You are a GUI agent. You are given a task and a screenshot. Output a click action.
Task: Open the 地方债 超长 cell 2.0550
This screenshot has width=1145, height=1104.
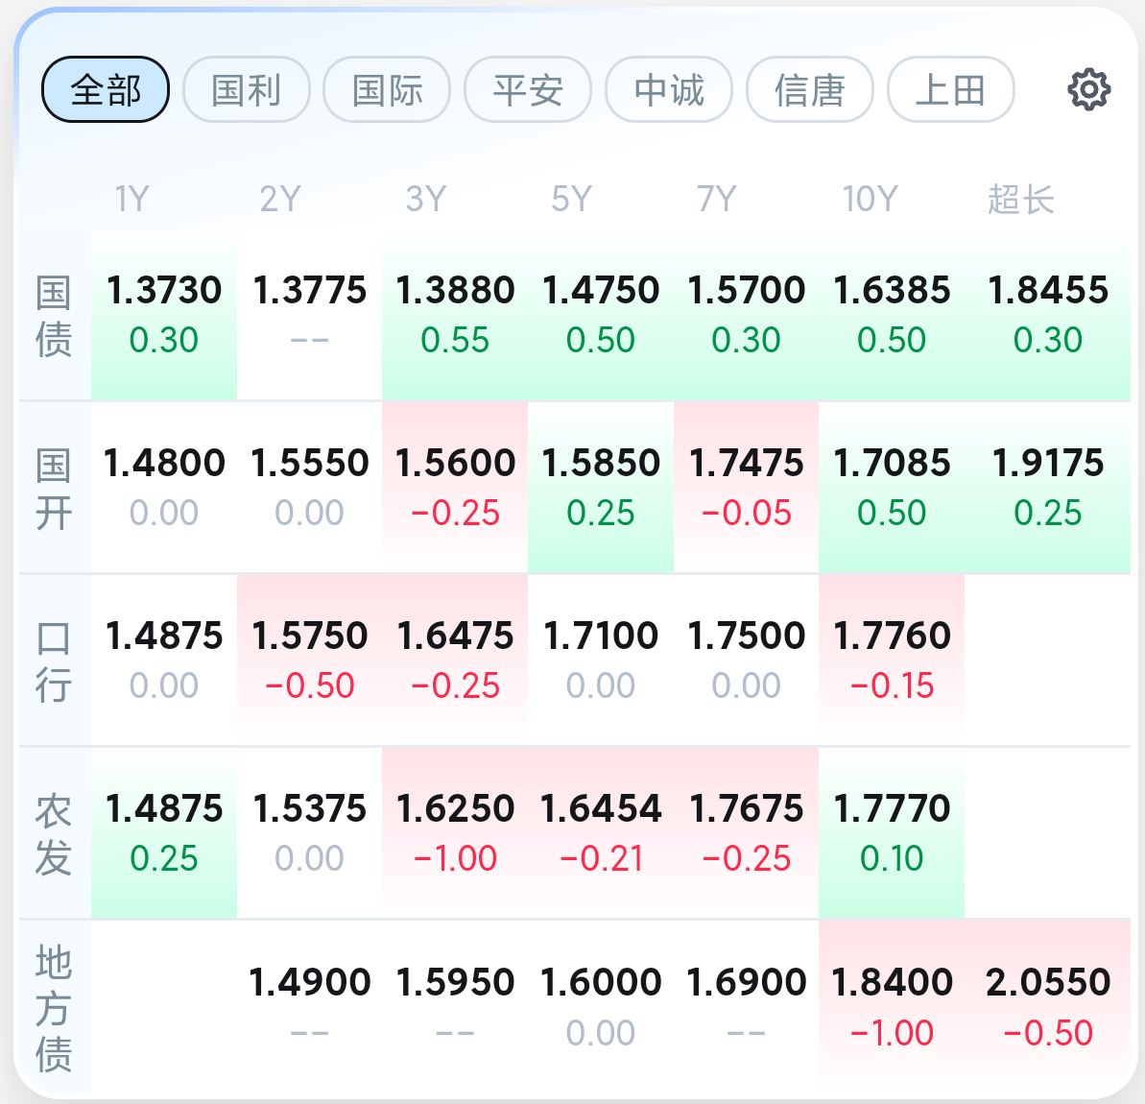pyautogui.click(x=1047, y=1007)
